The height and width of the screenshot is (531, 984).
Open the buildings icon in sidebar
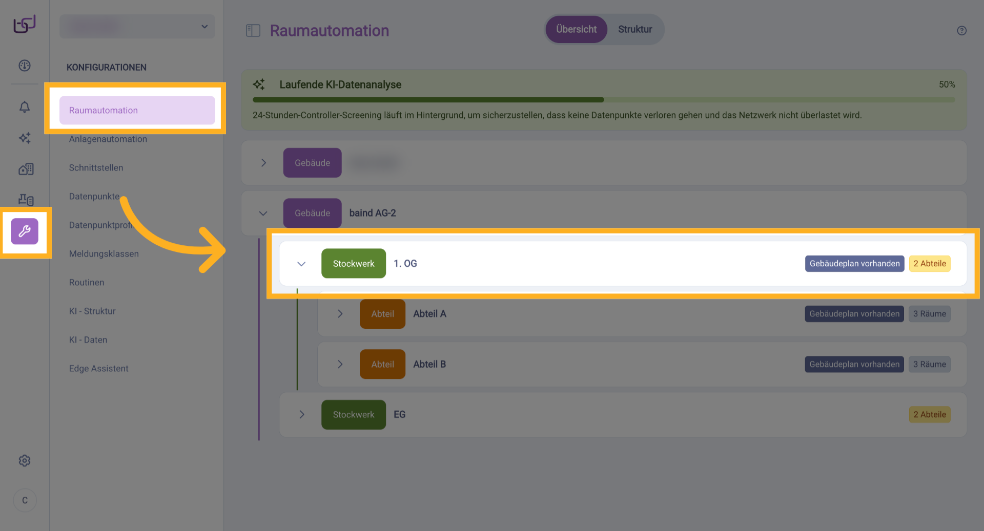[x=26, y=169]
